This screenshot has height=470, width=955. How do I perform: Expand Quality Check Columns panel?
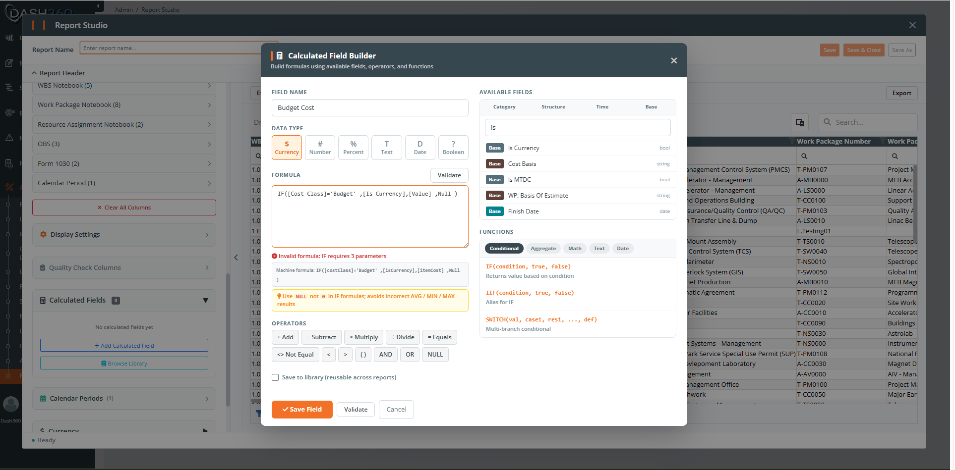point(124,268)
